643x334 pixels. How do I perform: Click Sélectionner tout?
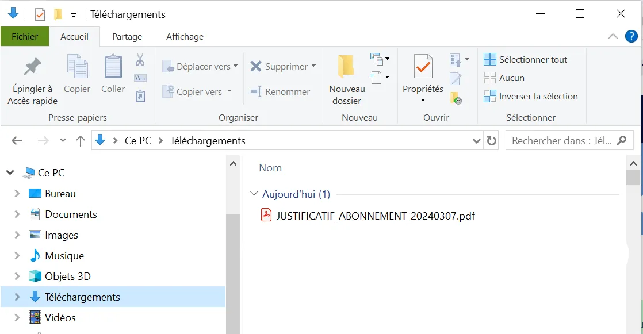(x=525, y=59)
